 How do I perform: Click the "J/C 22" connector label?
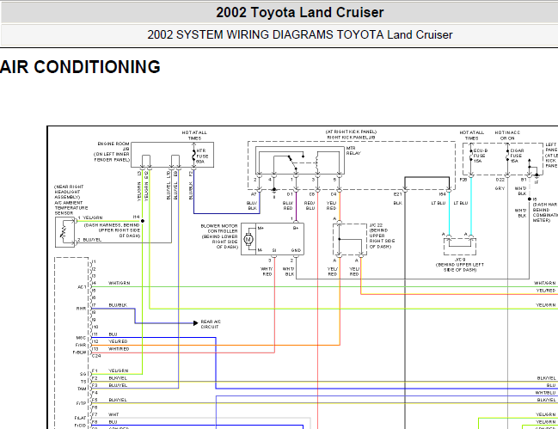(376, 225)
